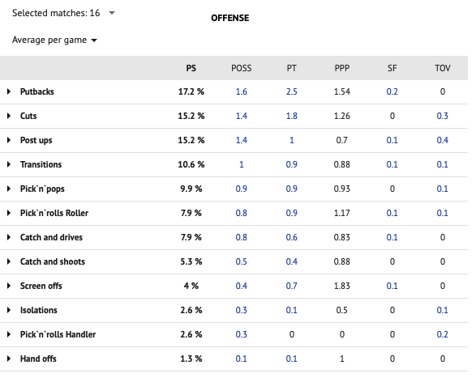Open Pick`n`rolls Handler TOV value 0.2
The image size is (476, 382).
pos(442,334)
